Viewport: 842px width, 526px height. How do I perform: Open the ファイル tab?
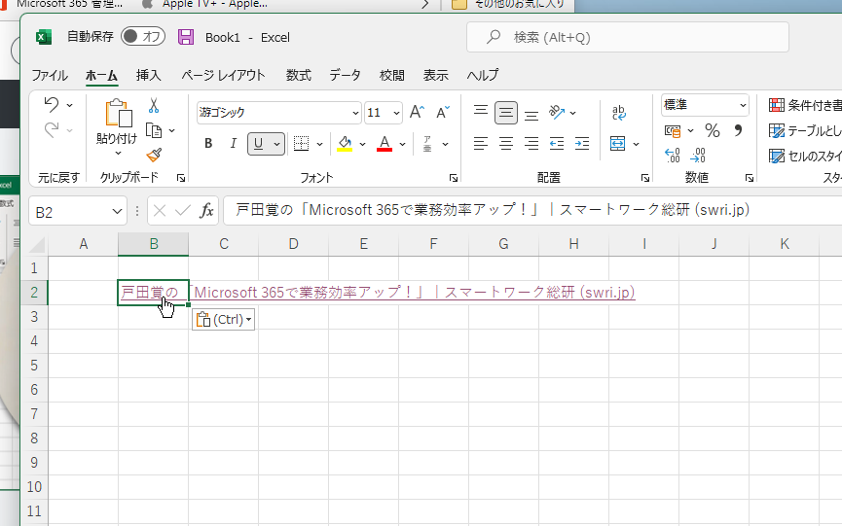(x=50, y=75)
